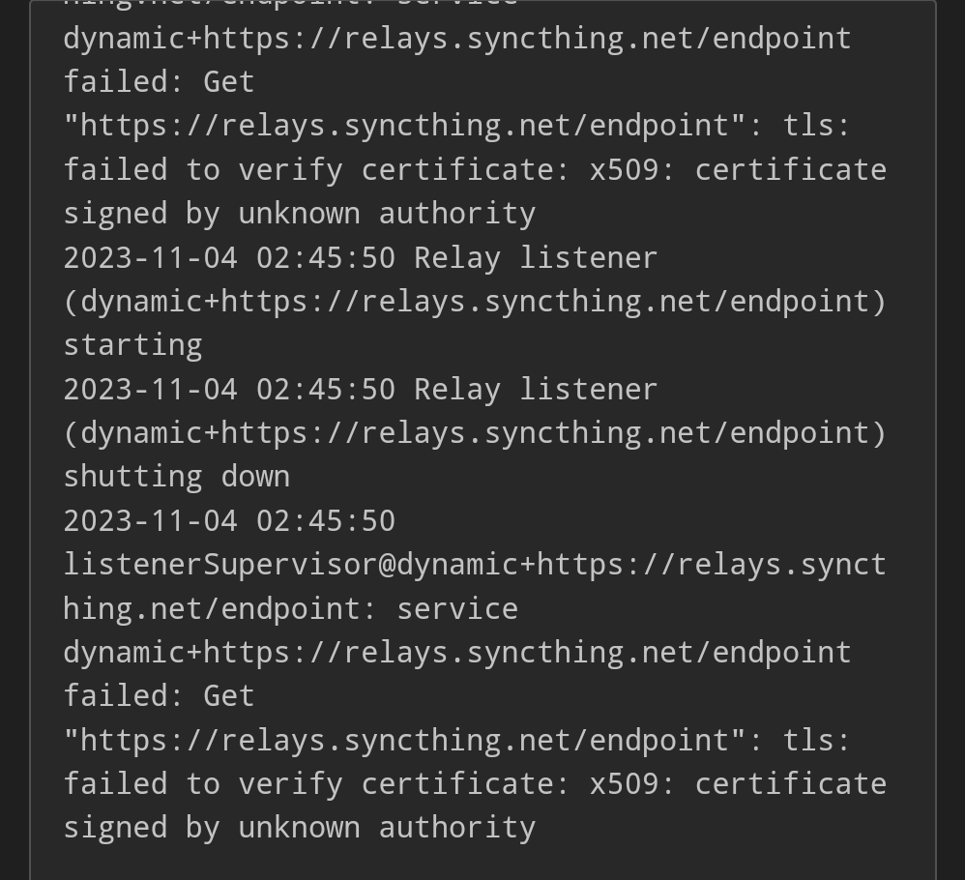Image resolution: width=965 pixels, height=880 pixels.
Task: Click the relay URL in parentheses before "starting"
Action: (x=474, y=302)
